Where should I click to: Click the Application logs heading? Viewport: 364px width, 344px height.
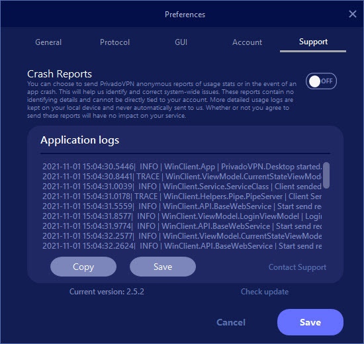tap(80, 140)
